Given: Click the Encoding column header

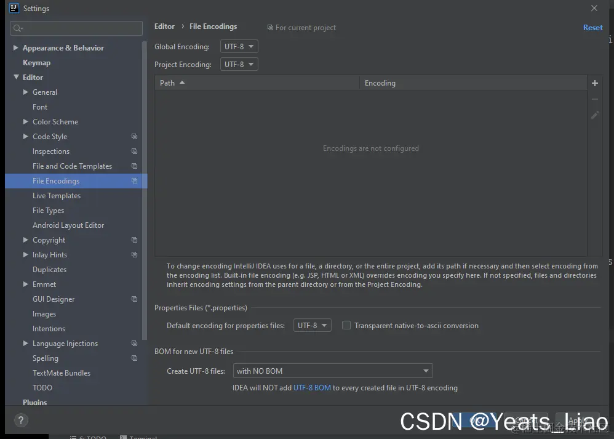Looking at the screenshot, I should pos(473,83).
